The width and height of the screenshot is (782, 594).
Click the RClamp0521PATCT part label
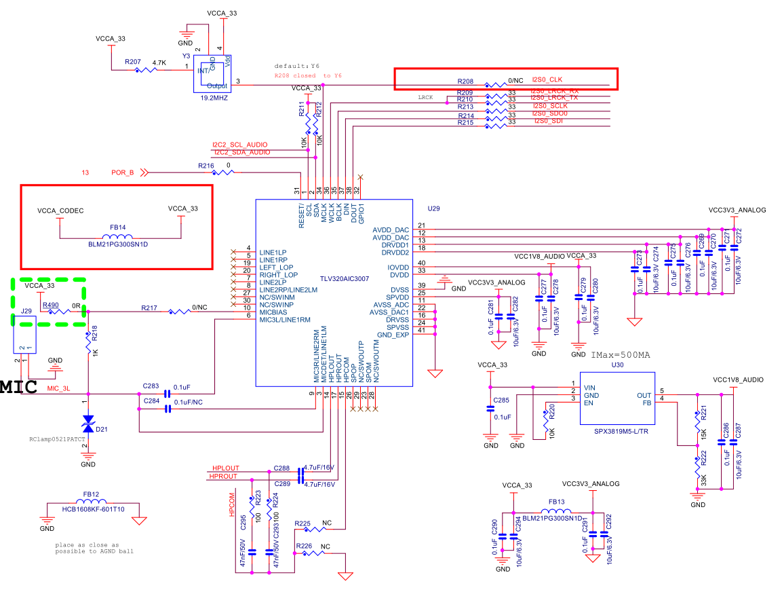click(57, 440)
